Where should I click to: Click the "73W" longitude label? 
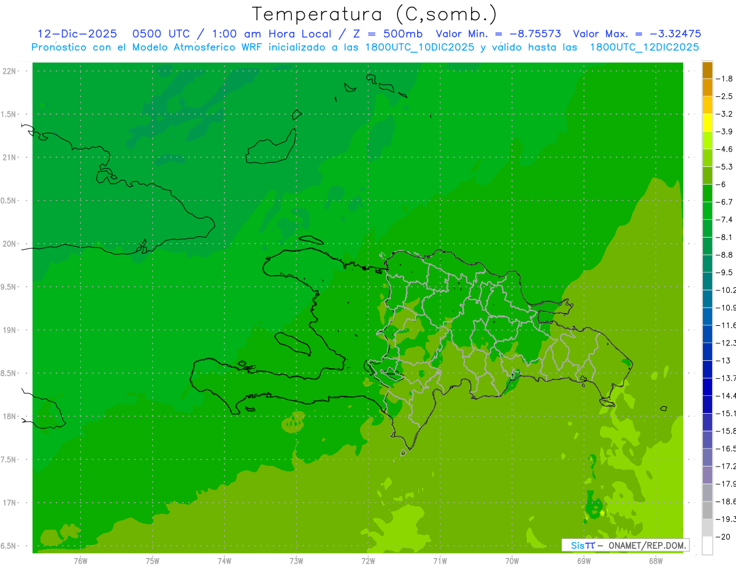[x=296, y=561]
